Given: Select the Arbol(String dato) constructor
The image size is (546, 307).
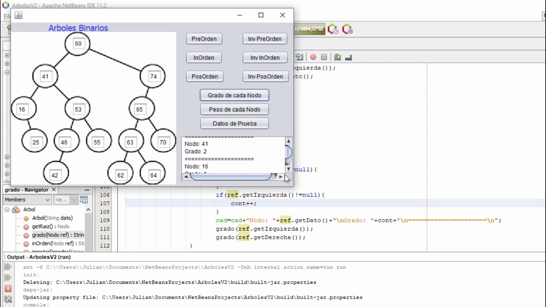Looking at the screenshot, I should pyautogui.click(x=52, y=218).
